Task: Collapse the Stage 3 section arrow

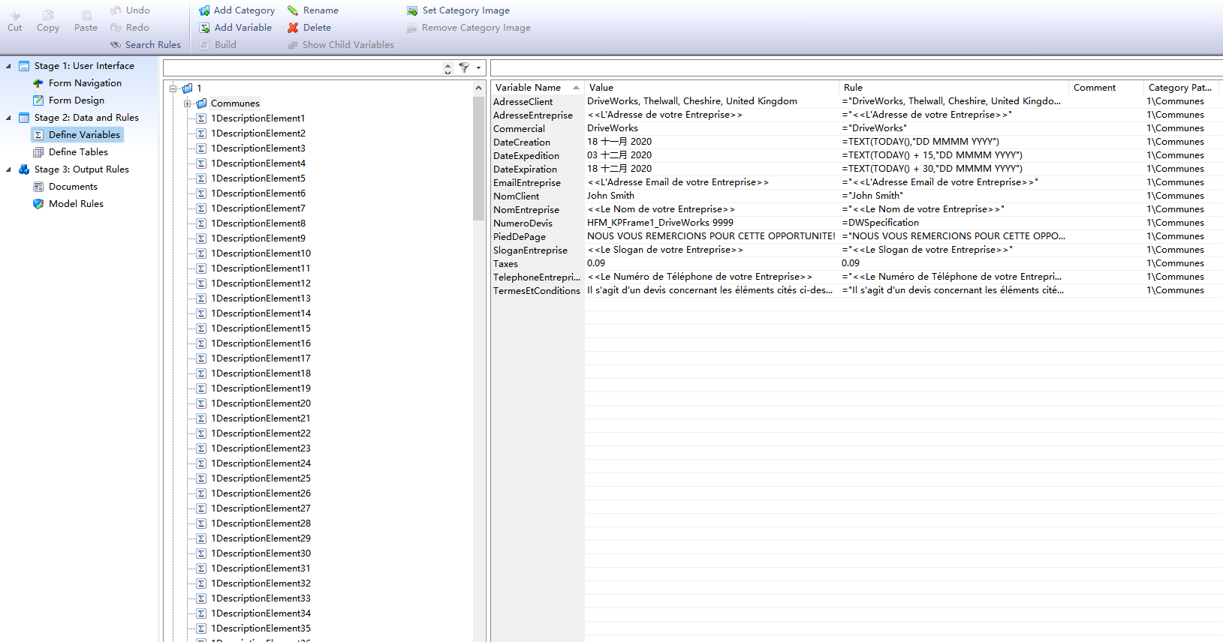Action: click(x=8, y=169)
